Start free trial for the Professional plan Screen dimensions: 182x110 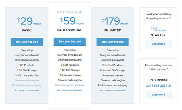pyautogui.click(x=69, y=42)
